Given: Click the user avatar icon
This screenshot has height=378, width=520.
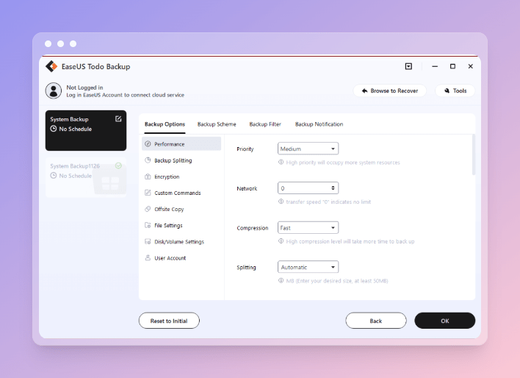Looking at the screenshot, I should pos(54,90).
